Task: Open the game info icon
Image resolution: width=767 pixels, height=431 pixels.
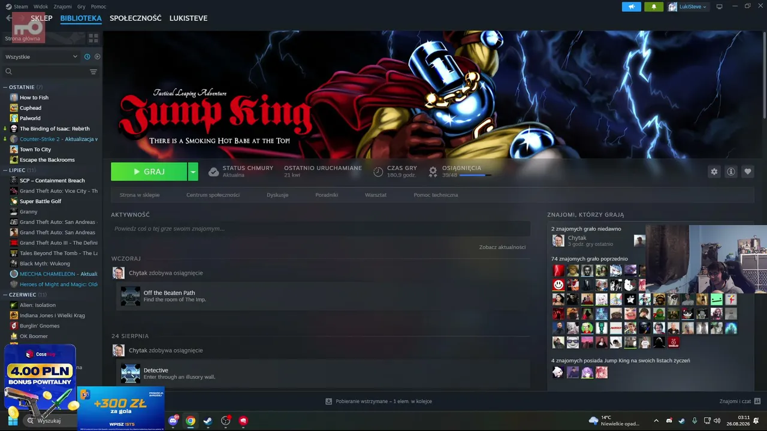Action: pos(730,171)
